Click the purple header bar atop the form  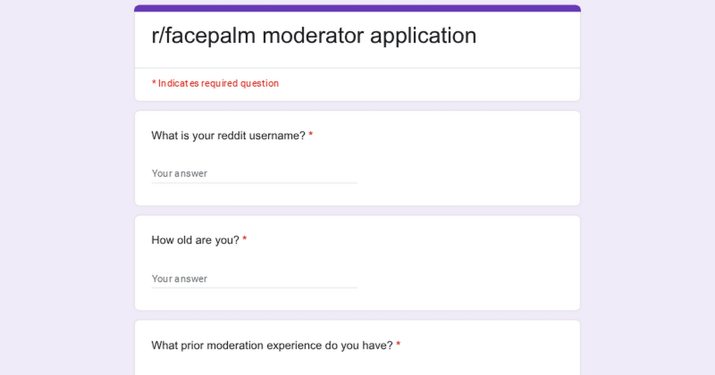(357, 8)
